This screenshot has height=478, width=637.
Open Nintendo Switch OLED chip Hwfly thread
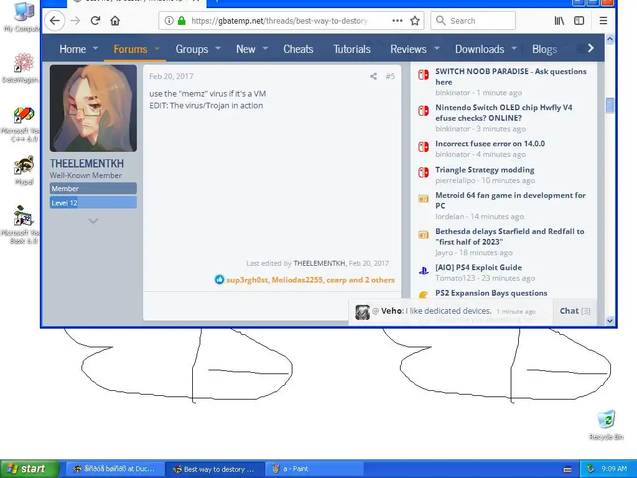[504, 113]
